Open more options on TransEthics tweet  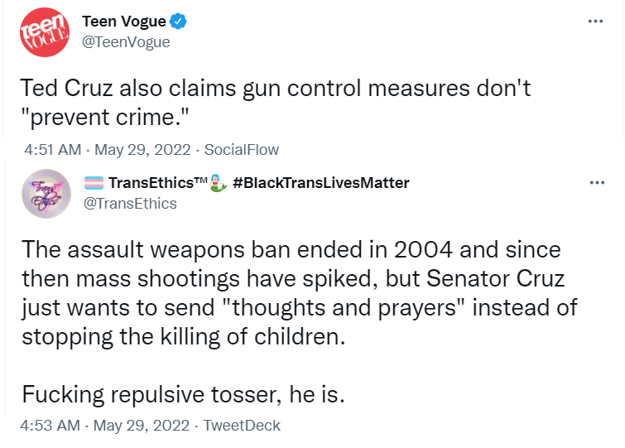(x=597, y=182)
